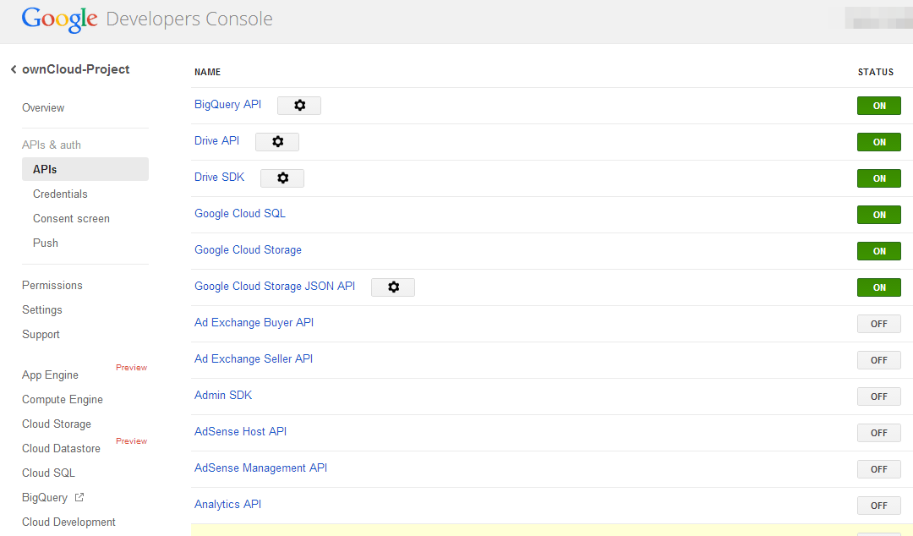Turn off the Drive API toggle
Image resolution: width=913 pixels, height=536 pixels.
point(878,142)
